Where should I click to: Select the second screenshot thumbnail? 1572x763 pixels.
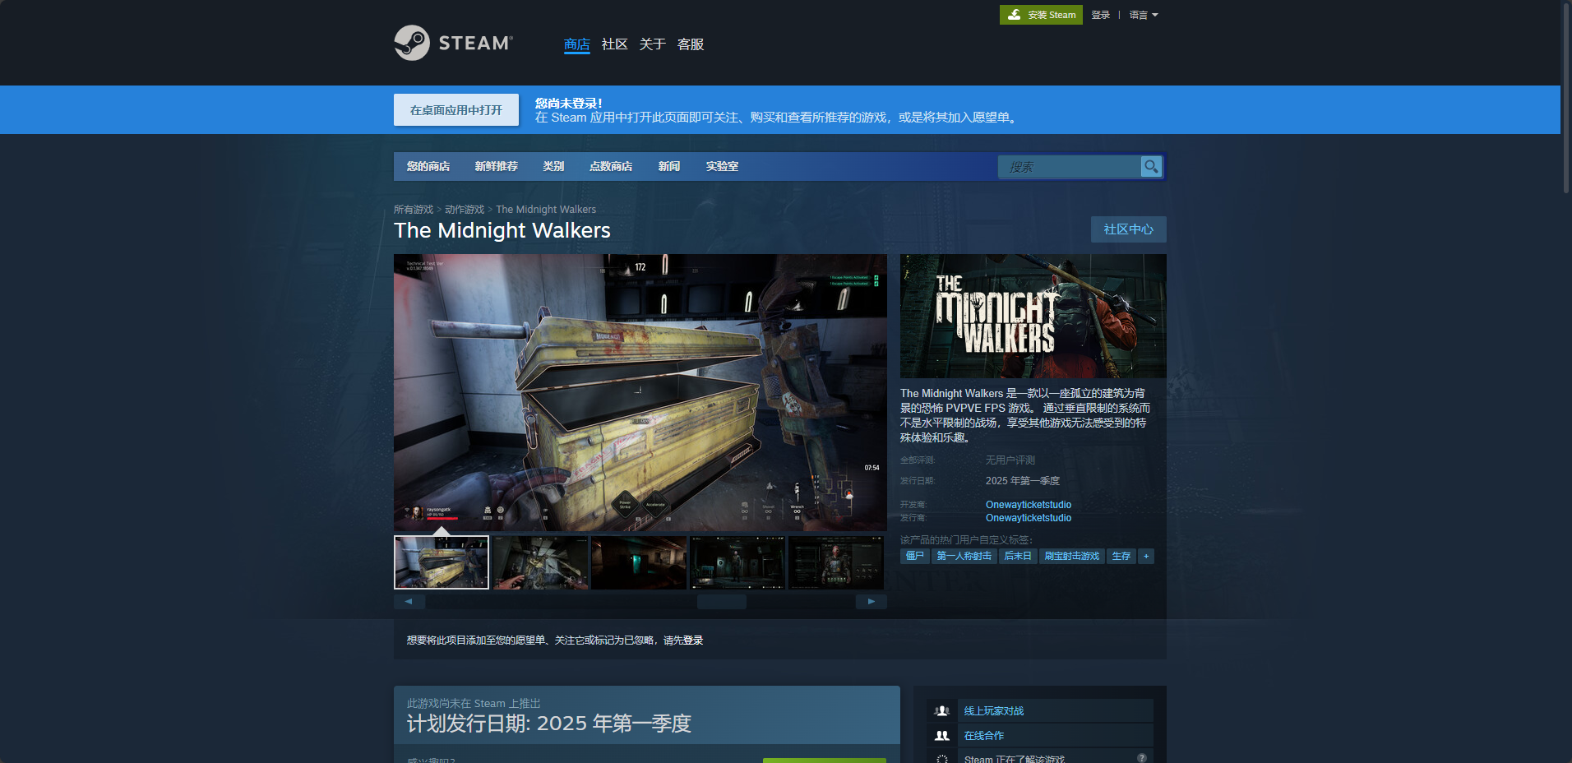pos(540,562)
